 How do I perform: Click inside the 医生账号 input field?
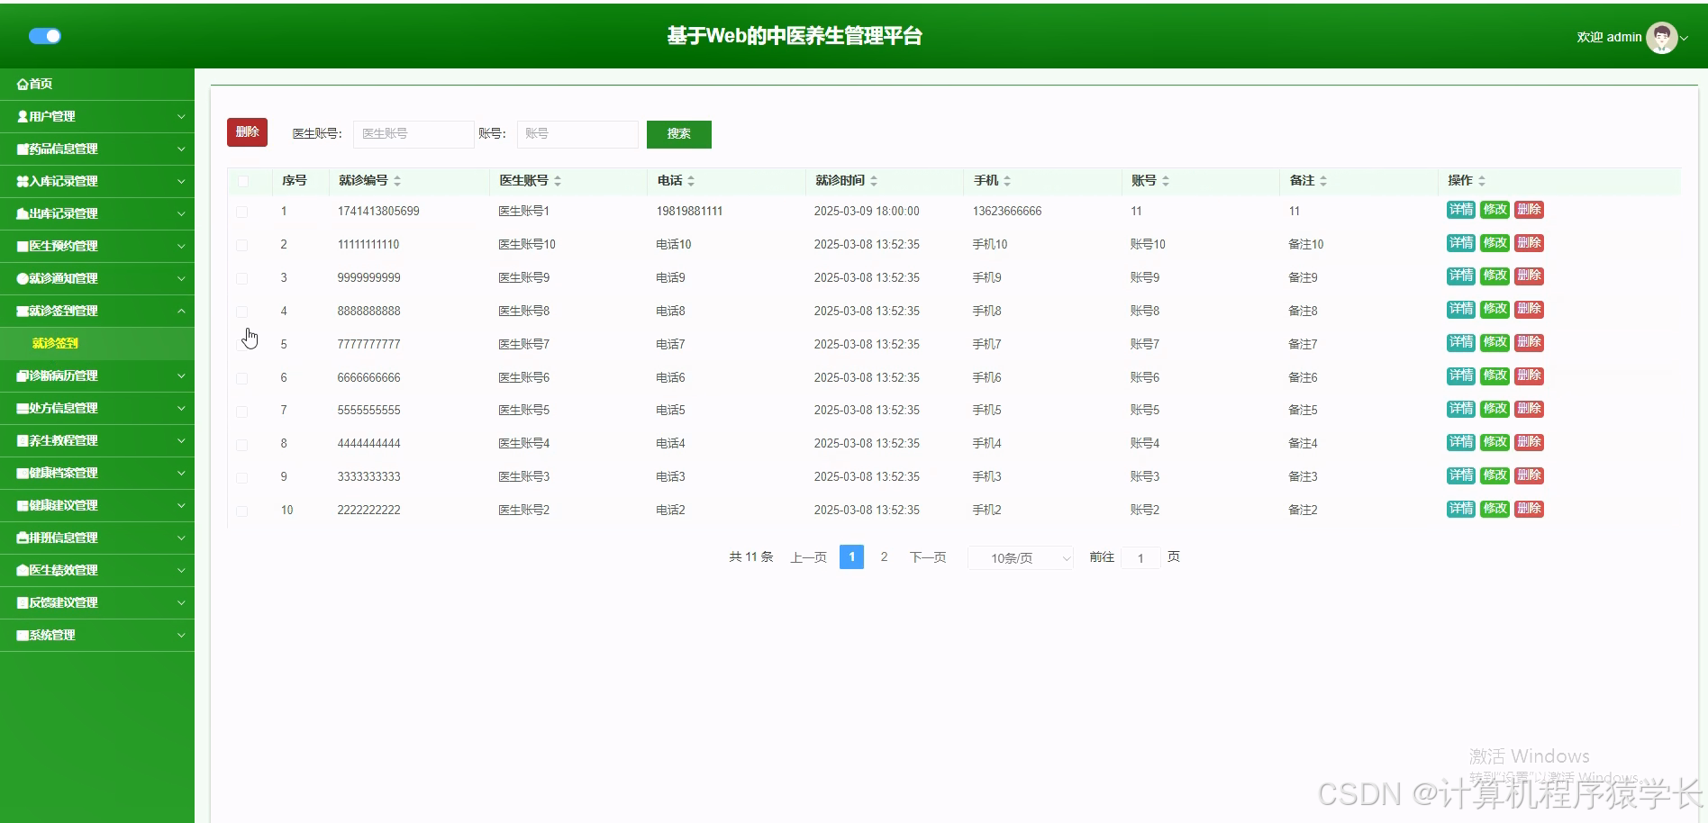[x=413, y=133]
